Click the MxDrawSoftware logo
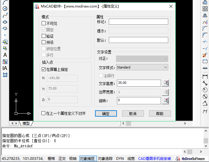209x162 pixels. (x=190, y=158)
